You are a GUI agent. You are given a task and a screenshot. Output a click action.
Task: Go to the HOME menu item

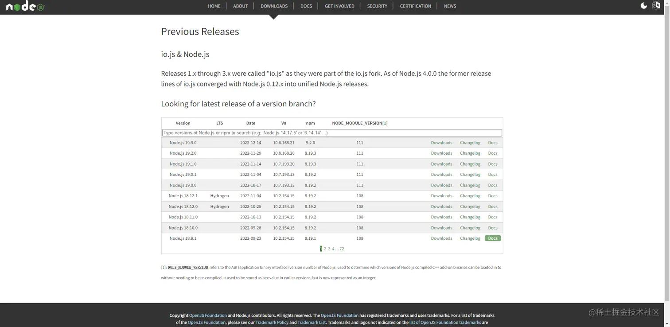pyautogui.click(x=214, y=6)
